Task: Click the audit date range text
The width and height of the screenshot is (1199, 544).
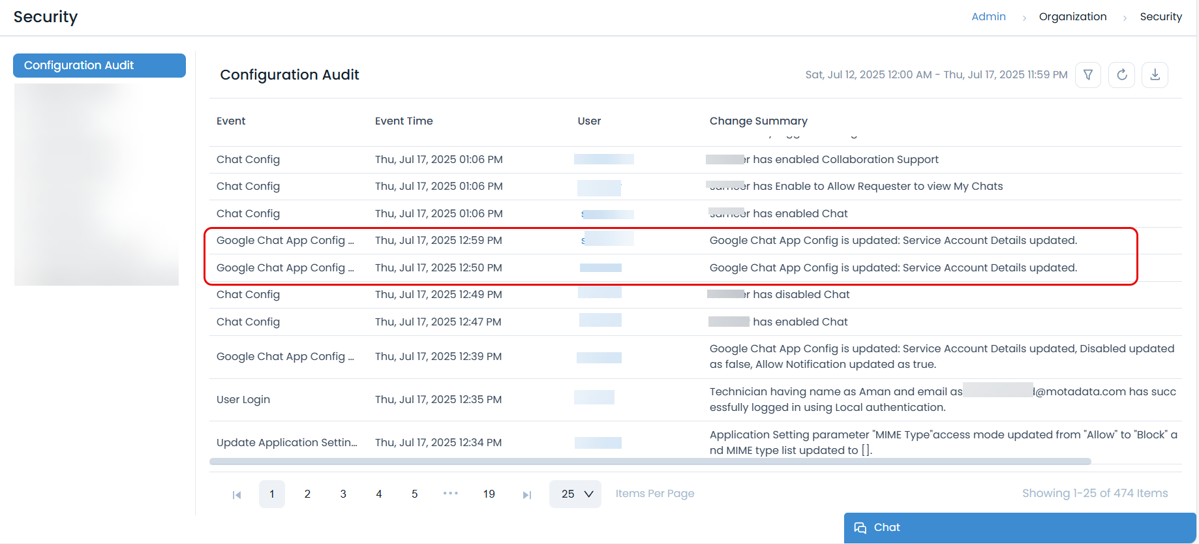Action: tap(935, 75)
